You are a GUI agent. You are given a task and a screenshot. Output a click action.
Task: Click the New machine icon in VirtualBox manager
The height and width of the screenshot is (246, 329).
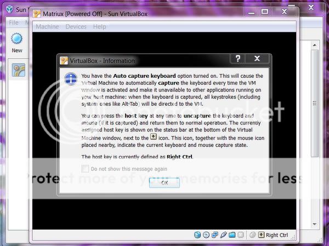(16, 38)
